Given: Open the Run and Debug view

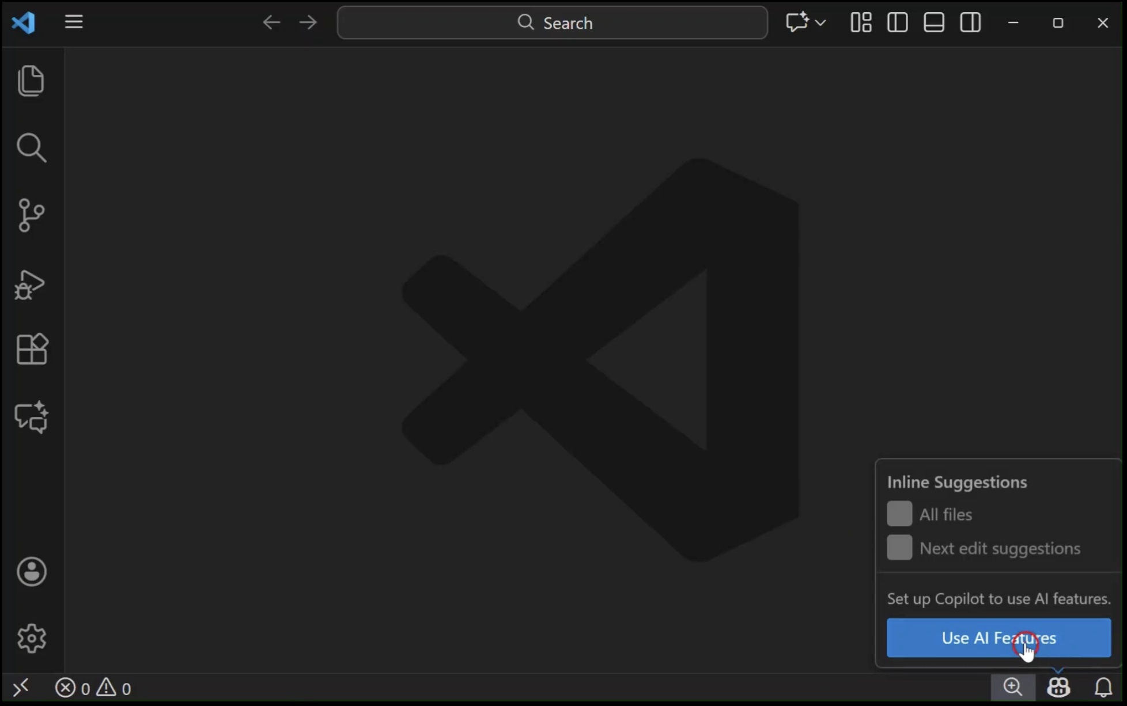Looking at the screenshot, I should pos(30,284).
